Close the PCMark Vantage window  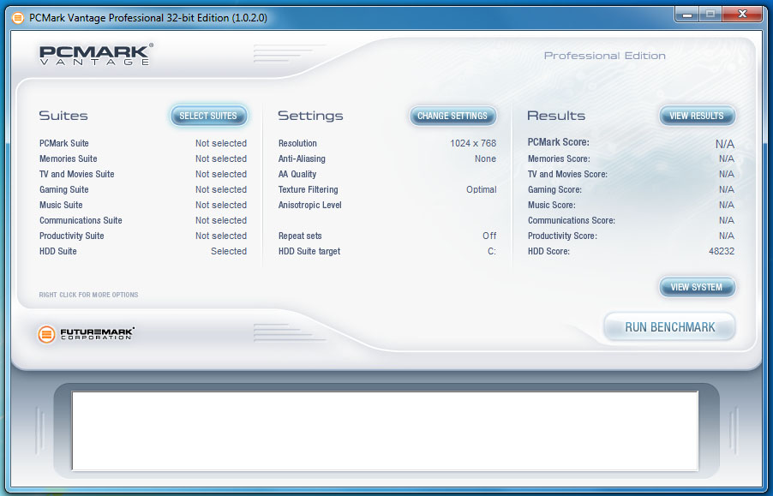[742, 15]
